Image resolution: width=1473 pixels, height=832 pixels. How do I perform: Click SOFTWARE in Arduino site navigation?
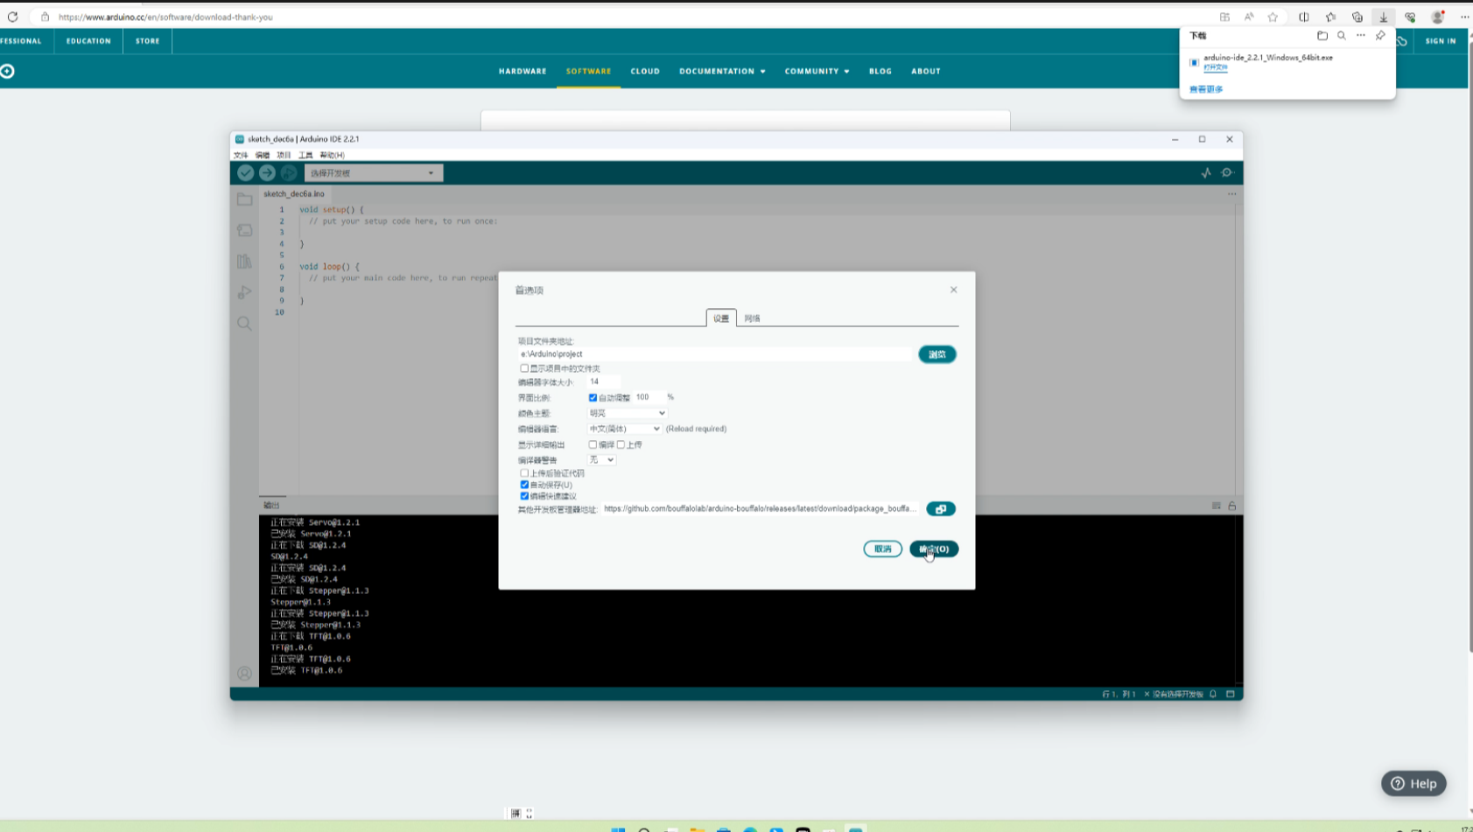pyautogui.click(x=588, y=71)
